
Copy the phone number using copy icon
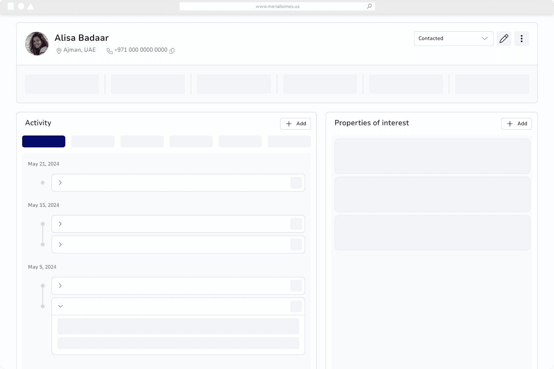[x=172, y=51]
